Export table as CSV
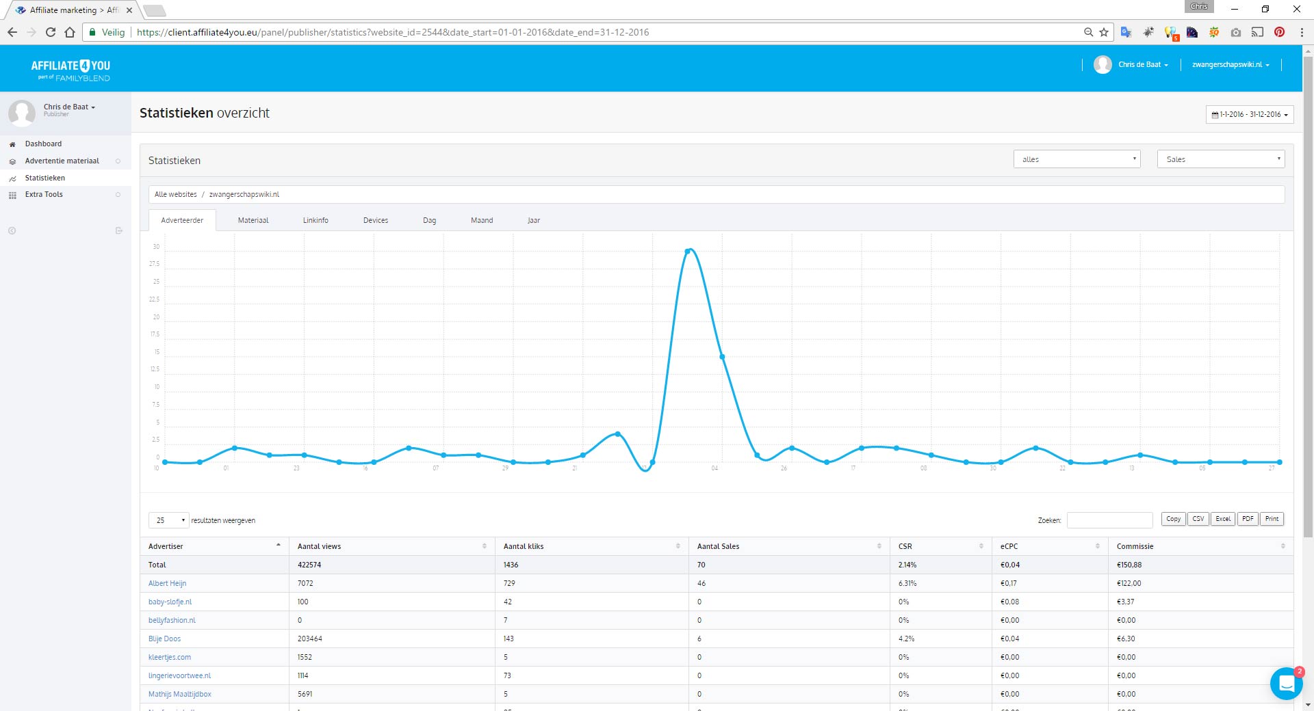The height and width of the screenshot is (711, 1314). pyautogui.click(x=1198, y=519)
